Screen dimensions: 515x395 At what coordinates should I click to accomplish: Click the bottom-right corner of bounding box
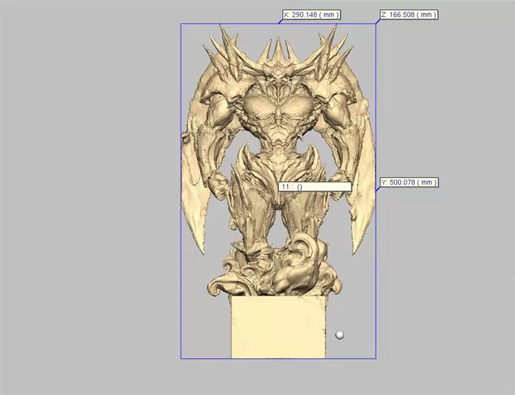[x=376, y=358]
